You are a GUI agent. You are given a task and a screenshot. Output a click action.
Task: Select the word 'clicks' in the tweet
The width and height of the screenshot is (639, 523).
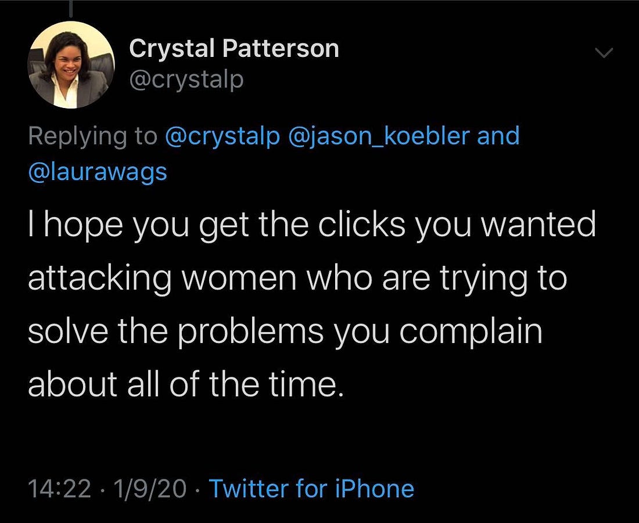point(362,224)
